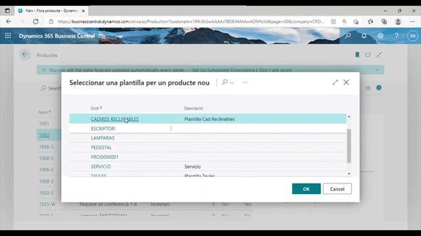Click product 1896-S in background list
The height and width of the screenshot is (236, 421).
pyautogui.click(x=46, y=147)
